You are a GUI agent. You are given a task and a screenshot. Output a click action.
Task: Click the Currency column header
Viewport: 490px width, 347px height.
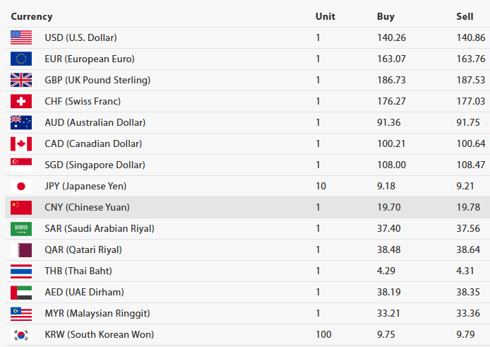click(x=32, y=16)
